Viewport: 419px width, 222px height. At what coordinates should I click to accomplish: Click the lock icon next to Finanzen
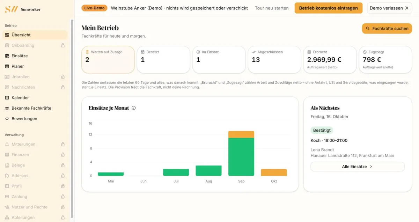[63, 155]
